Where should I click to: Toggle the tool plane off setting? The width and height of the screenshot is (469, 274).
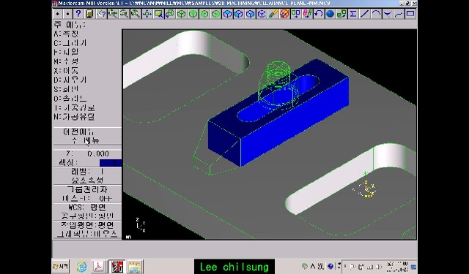pos(87,216)
